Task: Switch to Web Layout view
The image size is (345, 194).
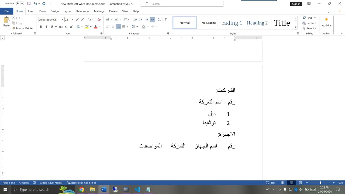Action: 301,183
